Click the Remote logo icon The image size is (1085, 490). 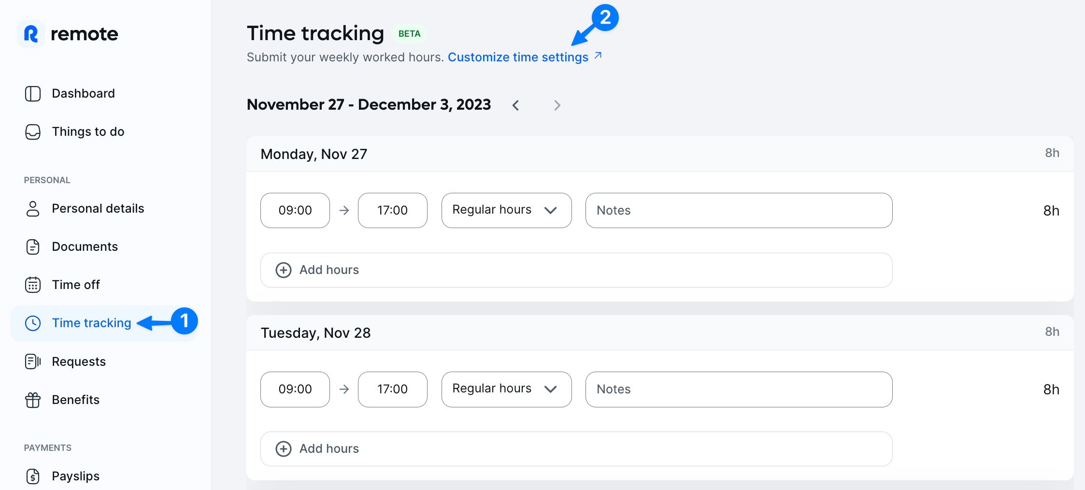point(31,34)
